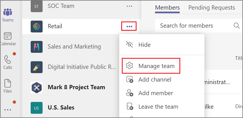Open the Calendar from the sidebar
Image resolution: width=243 pixels, height=118 pixels.
point(8,39)
